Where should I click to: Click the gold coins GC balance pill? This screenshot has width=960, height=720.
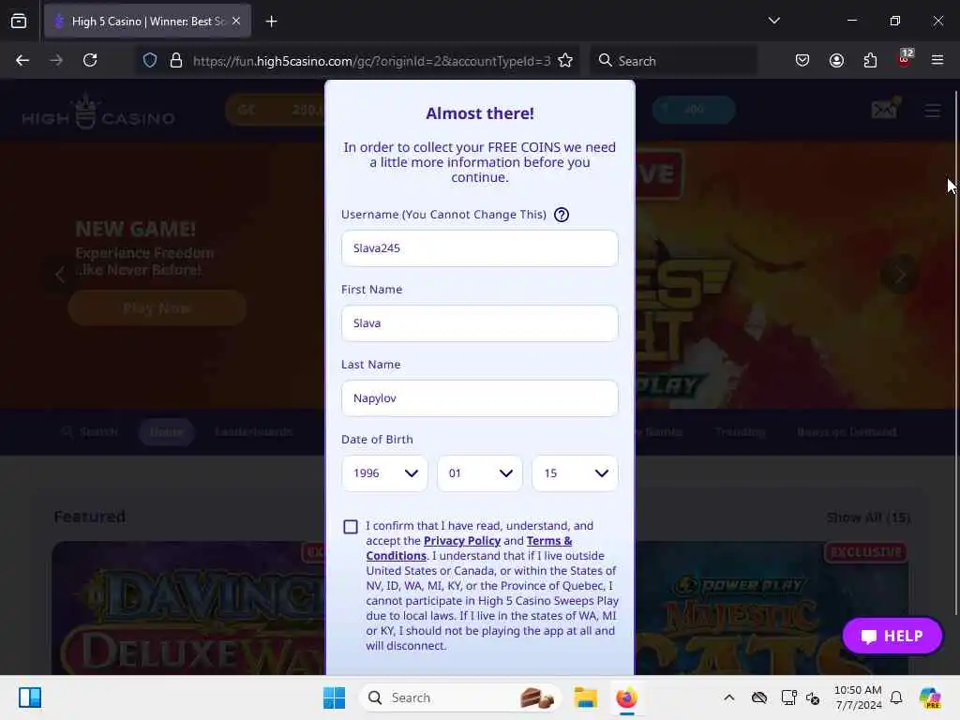point(276,111)
